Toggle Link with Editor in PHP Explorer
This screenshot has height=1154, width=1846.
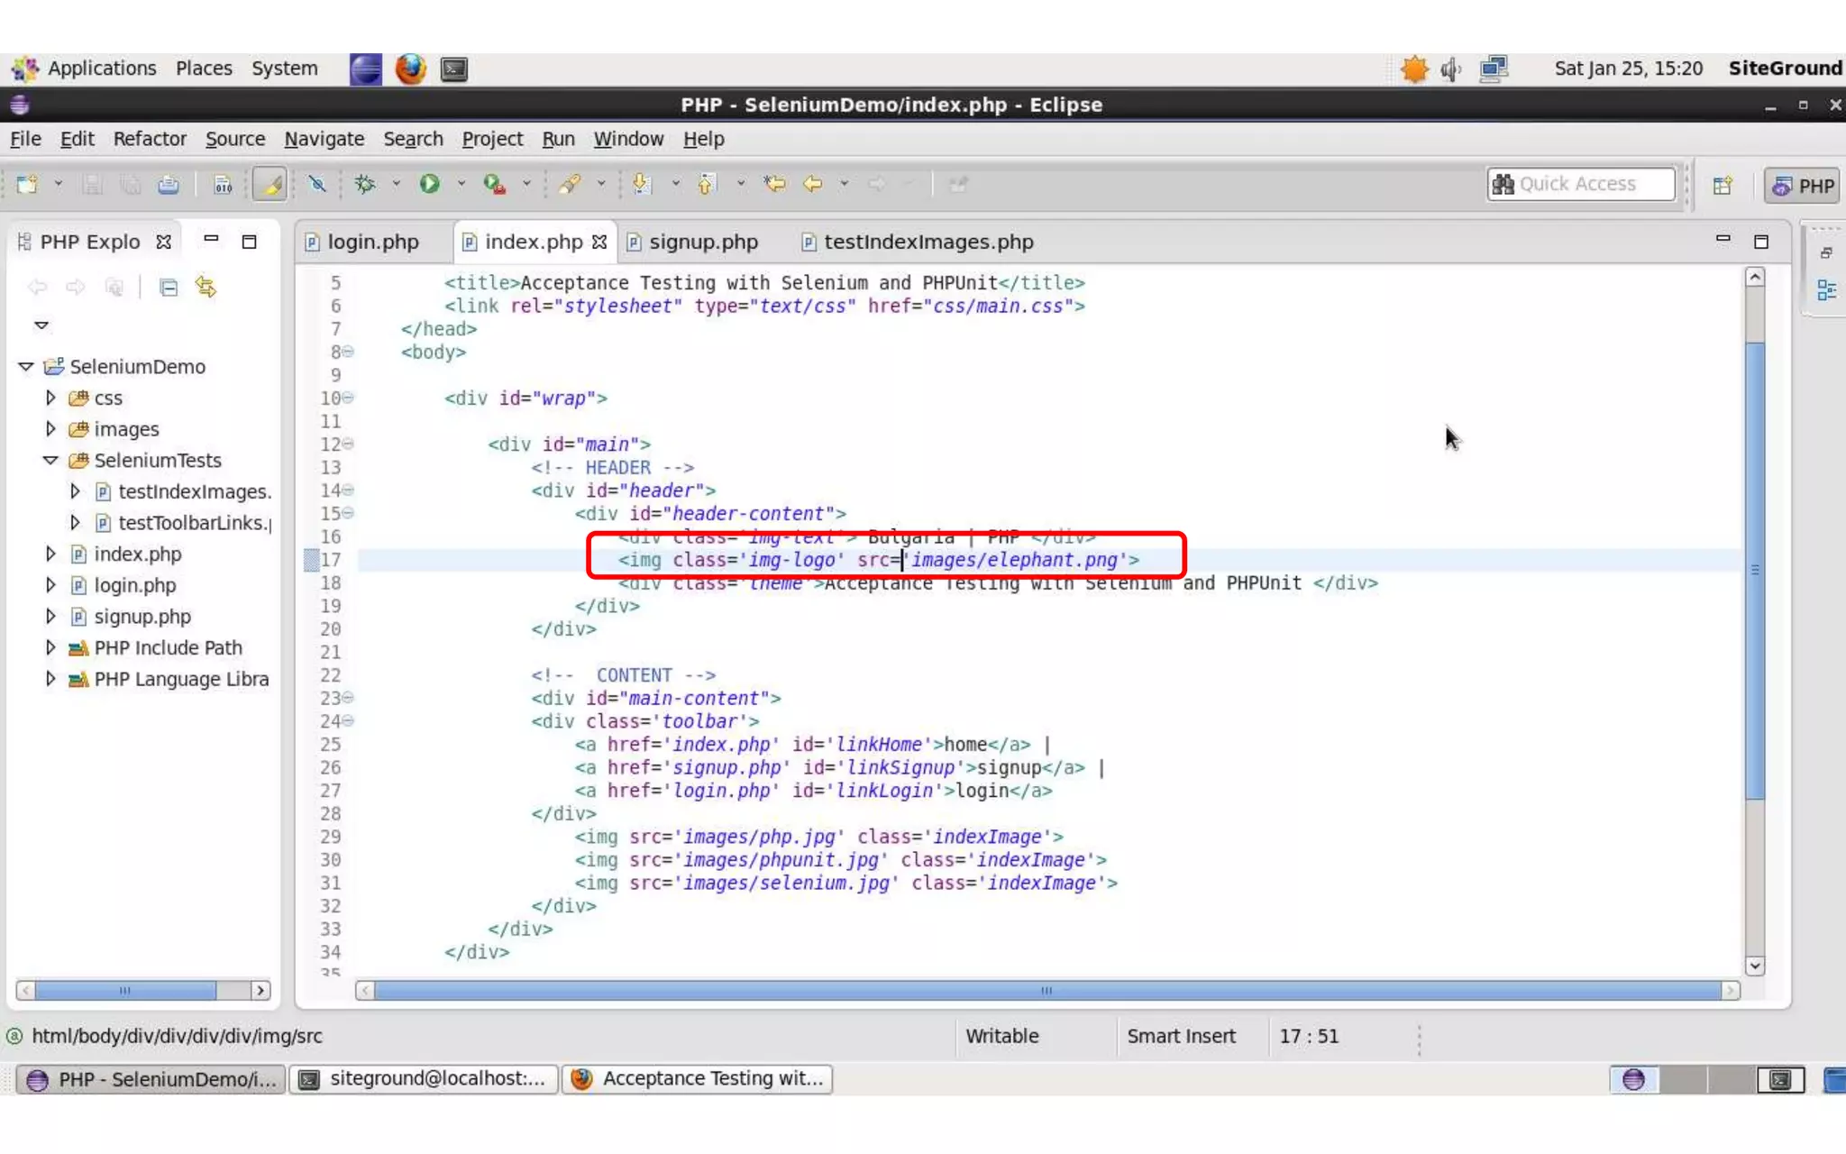[x=206, y=287]
